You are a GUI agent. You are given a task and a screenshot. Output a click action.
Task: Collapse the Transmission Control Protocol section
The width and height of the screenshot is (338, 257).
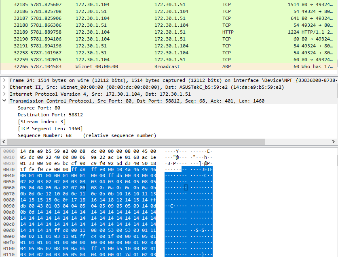tap(4, 101)
